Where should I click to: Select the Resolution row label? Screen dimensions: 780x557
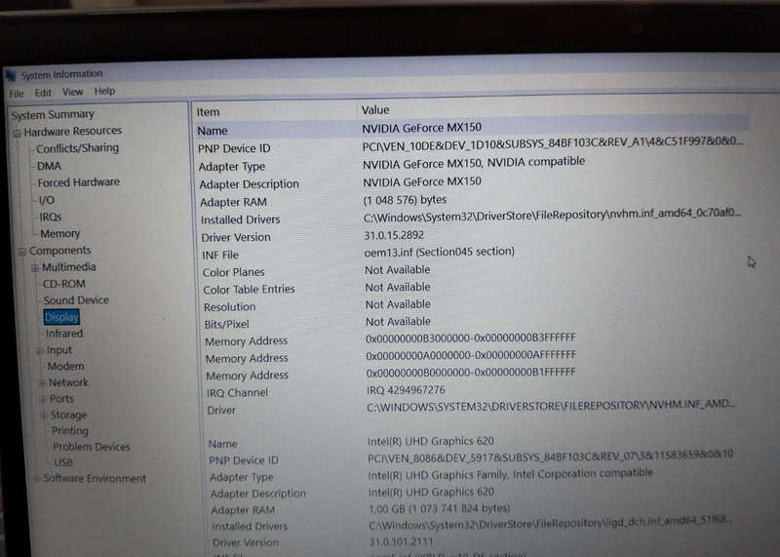(x=229, y=307)
